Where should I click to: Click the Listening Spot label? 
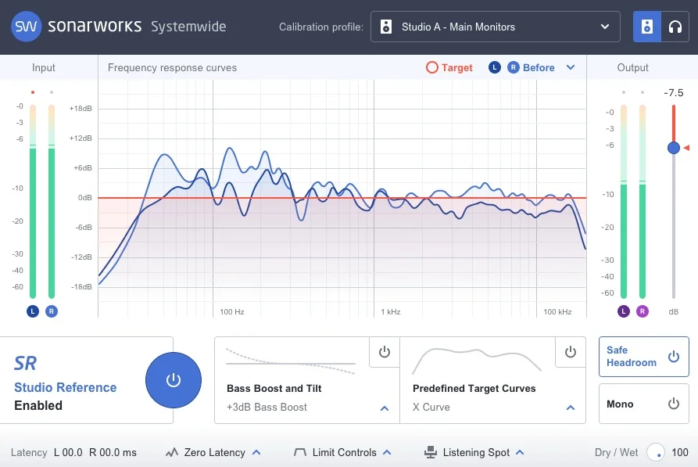(x=476, y=452)
